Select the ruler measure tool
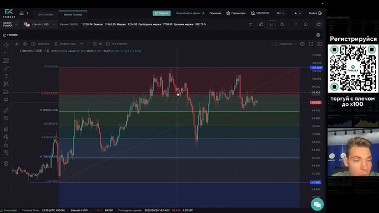The image size is (379, 213). [6, 111]
